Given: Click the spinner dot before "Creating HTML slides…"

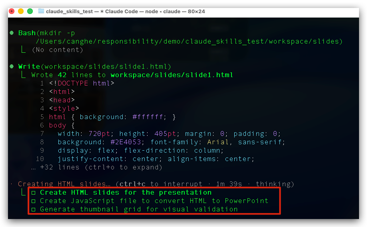Looking at the screenshot, I should [12, 184].
